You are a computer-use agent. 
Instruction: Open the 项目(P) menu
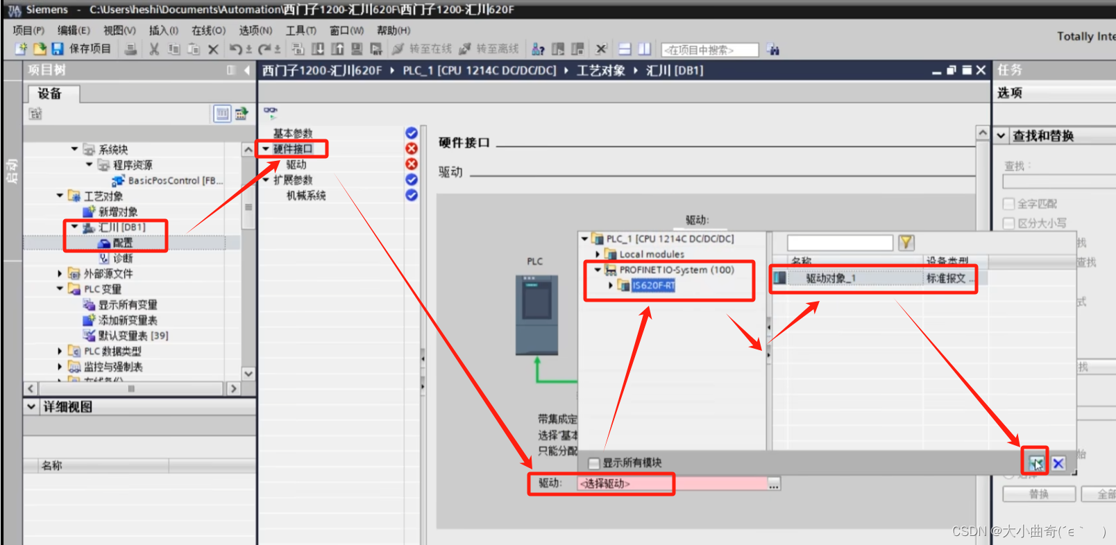click(28, 31)
